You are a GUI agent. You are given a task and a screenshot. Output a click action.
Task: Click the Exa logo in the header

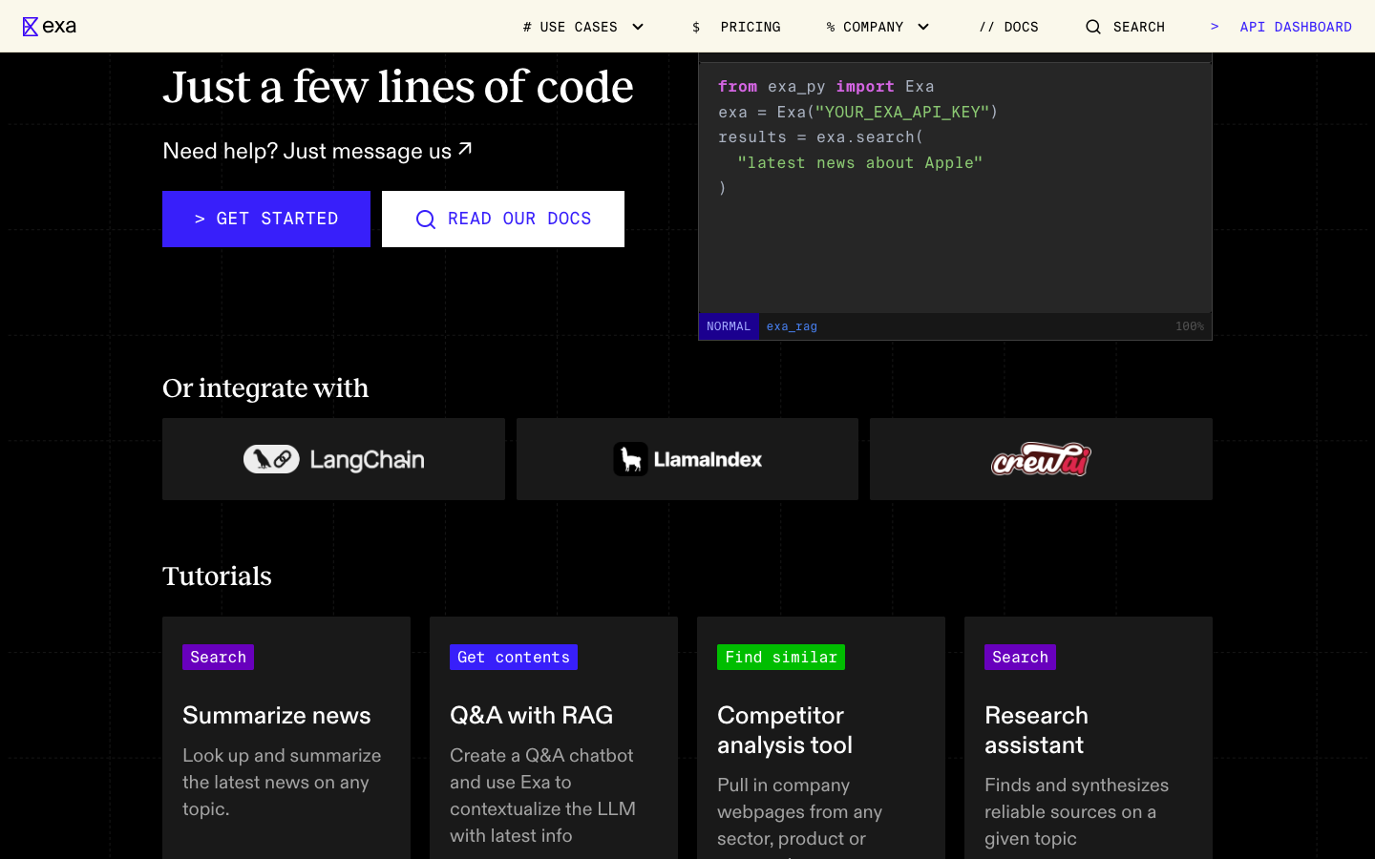50,27
